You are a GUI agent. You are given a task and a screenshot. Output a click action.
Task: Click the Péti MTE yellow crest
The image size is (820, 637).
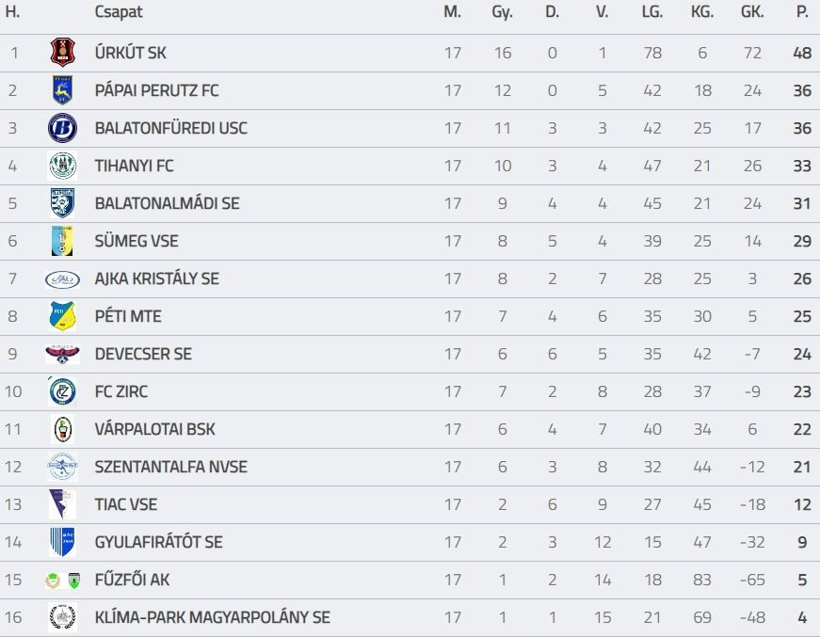coord(62,316)
